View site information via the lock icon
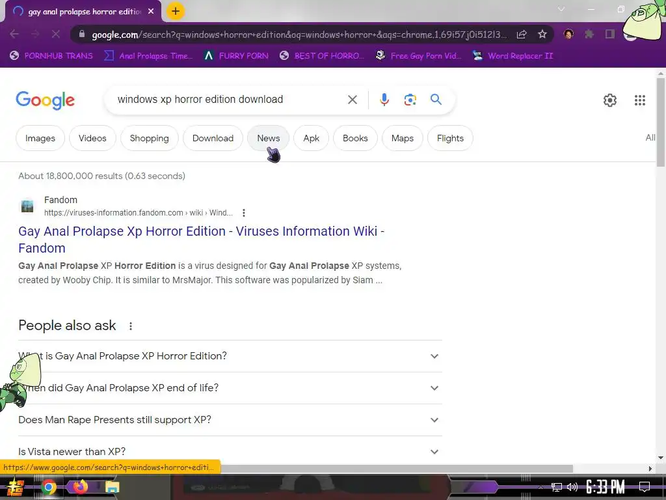Image resolution: width=666 pixels, height=500 pixels. [82, 35]
